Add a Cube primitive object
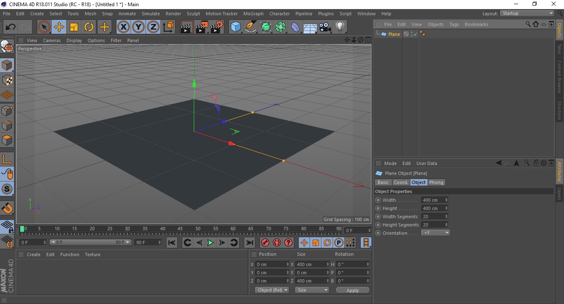 click(236, 27)
